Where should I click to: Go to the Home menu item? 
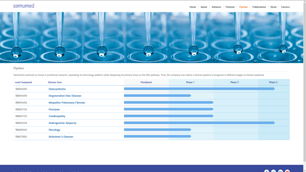193,7
